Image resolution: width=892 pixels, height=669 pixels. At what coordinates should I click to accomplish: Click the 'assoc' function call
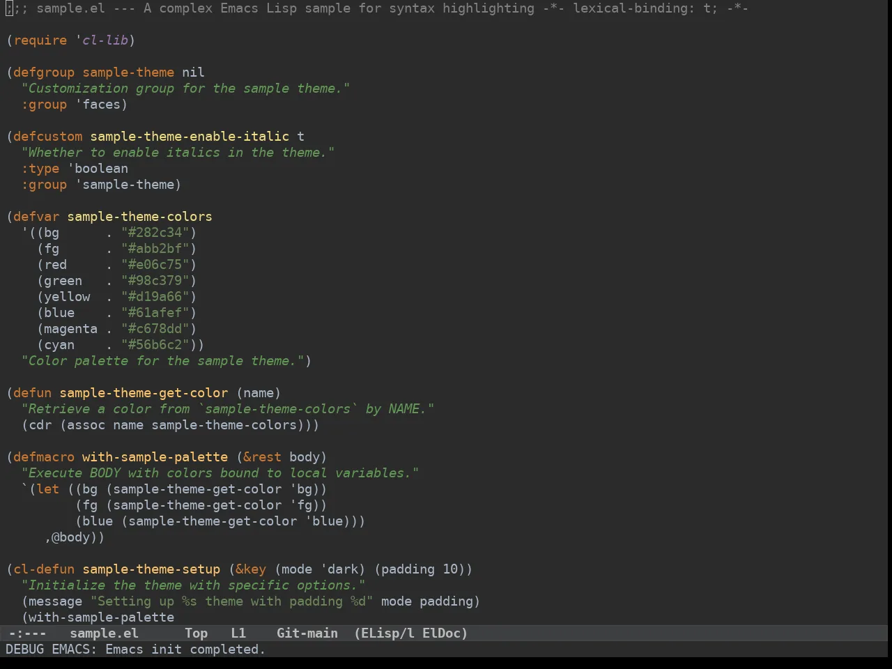(86, 425)
